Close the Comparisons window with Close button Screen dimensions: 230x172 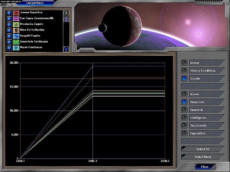coord(205,167)
